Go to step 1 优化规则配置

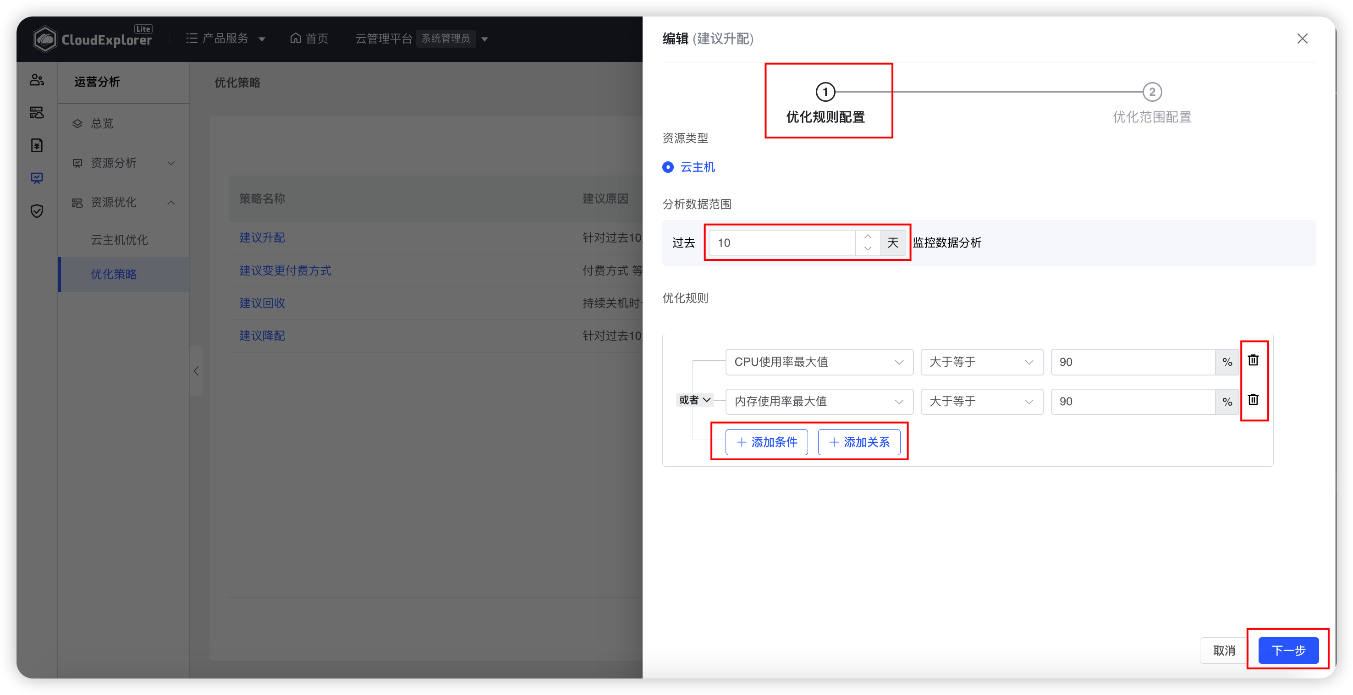(825, 104)
